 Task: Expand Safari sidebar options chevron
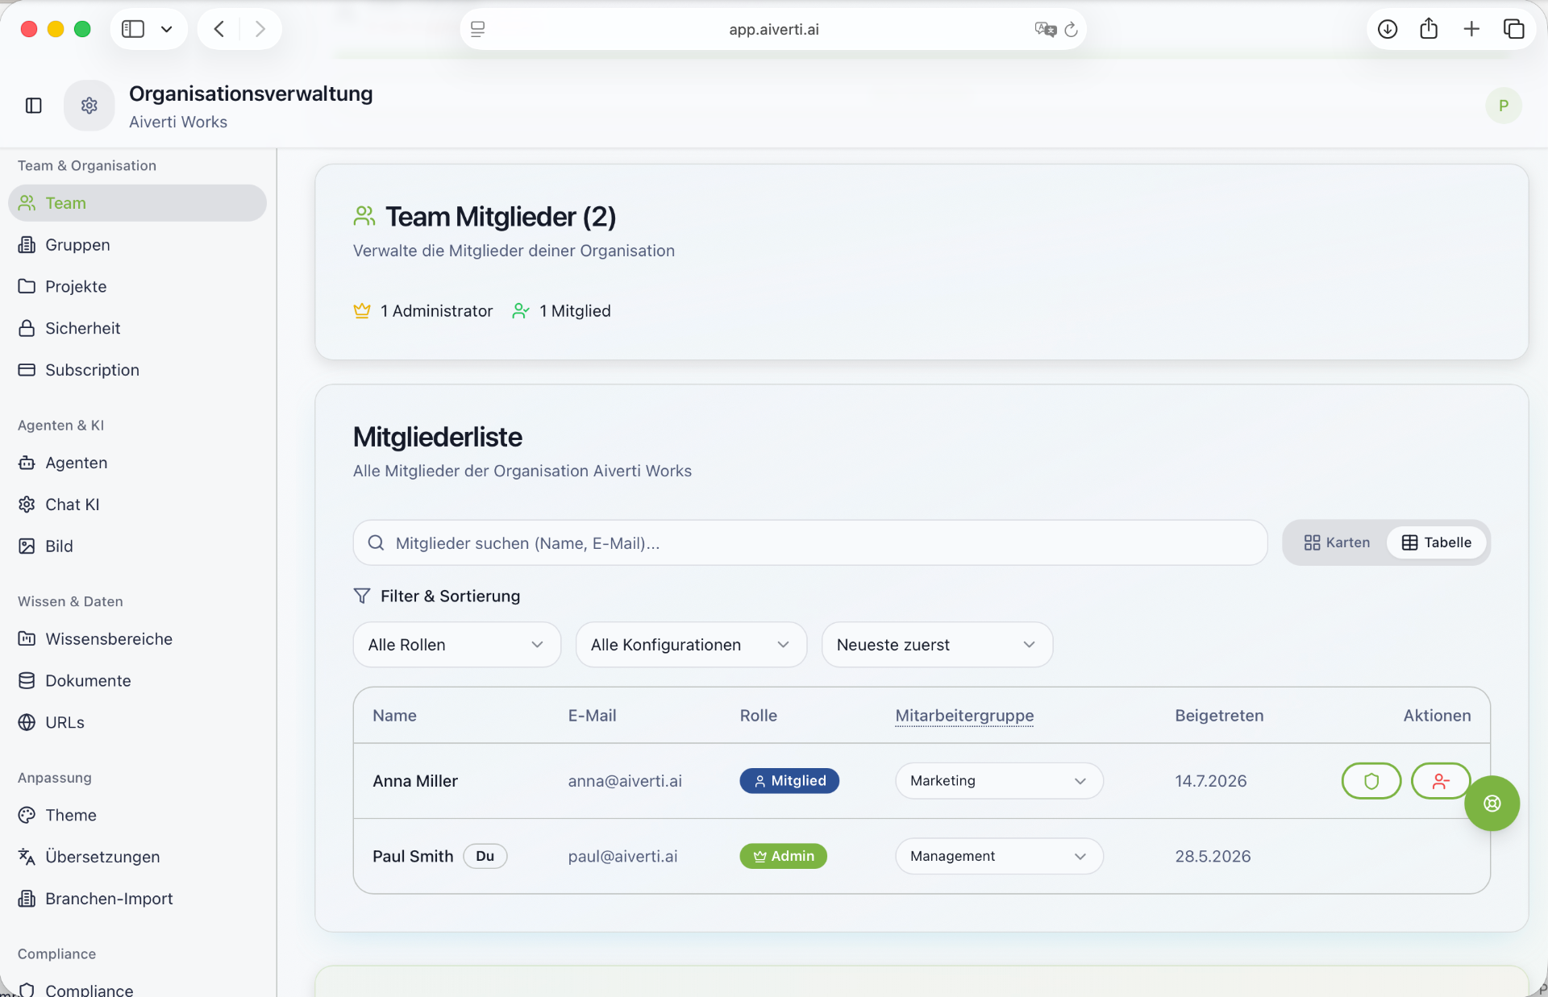pyautogui.click(x=166, y=29)
